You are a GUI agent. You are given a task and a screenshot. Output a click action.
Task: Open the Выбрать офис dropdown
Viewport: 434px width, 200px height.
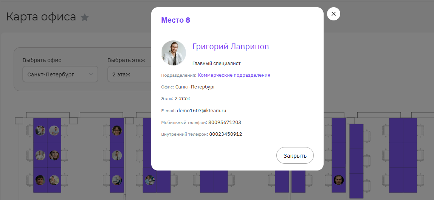(60, 74)
